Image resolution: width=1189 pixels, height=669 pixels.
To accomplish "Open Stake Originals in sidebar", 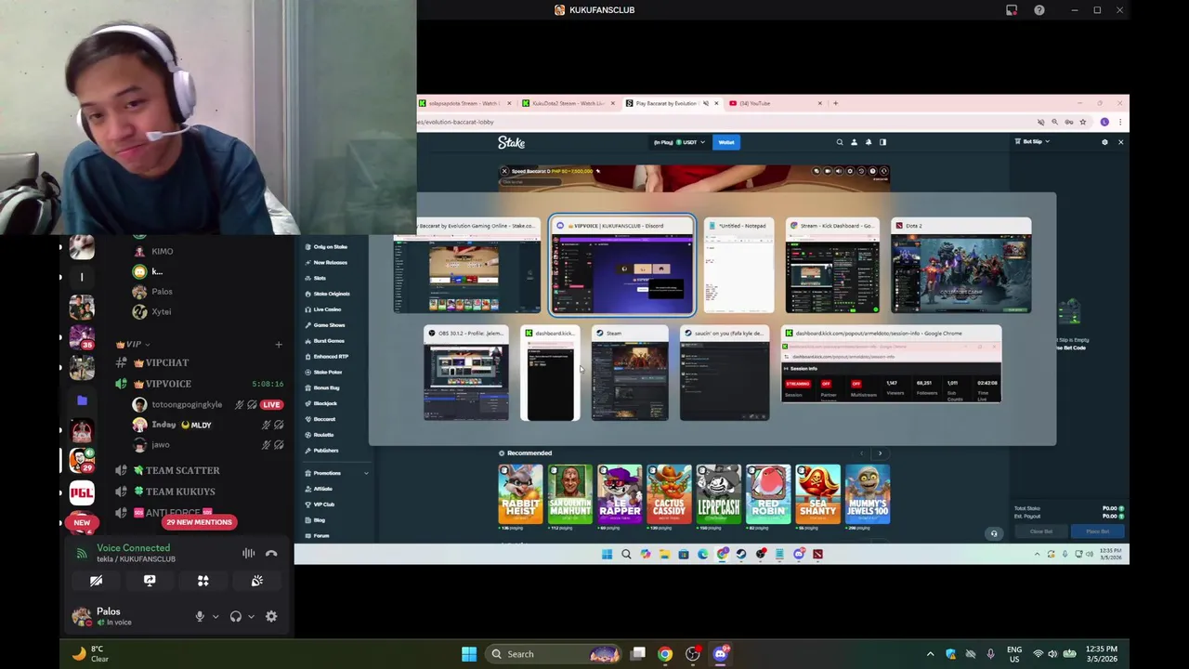I will pyautogui.click(x=331, y=294).
